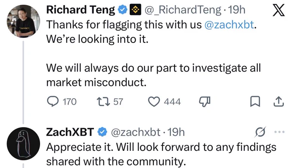Click the @zachxbt handle on the reply
Image resolution: width=293 pixels, height=168 pixels.
tap(136, 132)
